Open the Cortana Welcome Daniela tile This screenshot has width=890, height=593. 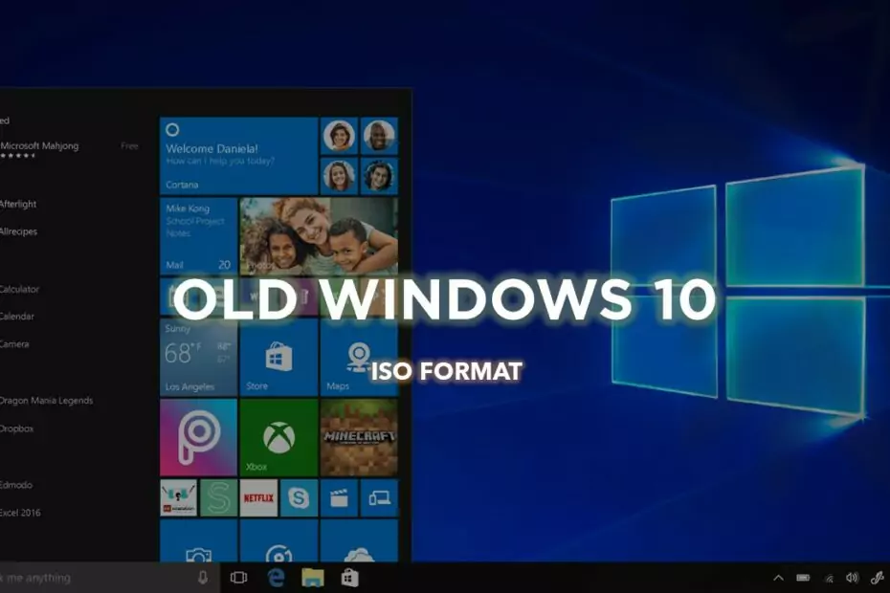[x=238, y=156]
